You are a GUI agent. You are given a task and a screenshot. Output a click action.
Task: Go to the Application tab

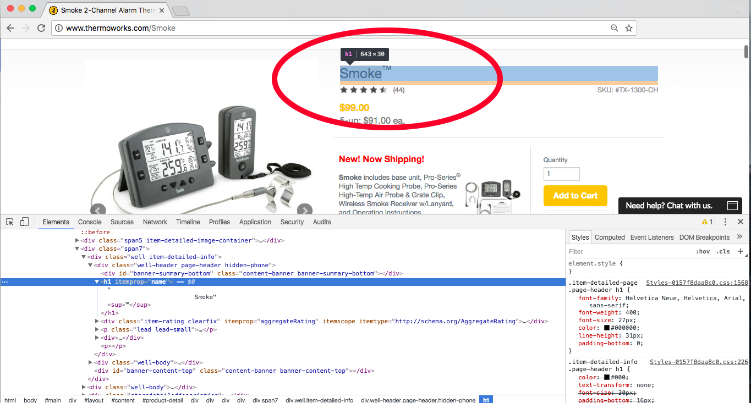(x=255, y=222)
